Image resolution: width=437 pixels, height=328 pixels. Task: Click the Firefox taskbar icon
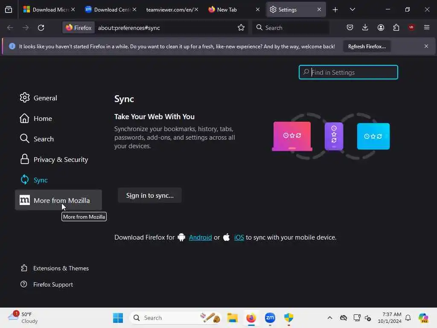(251, 318)
